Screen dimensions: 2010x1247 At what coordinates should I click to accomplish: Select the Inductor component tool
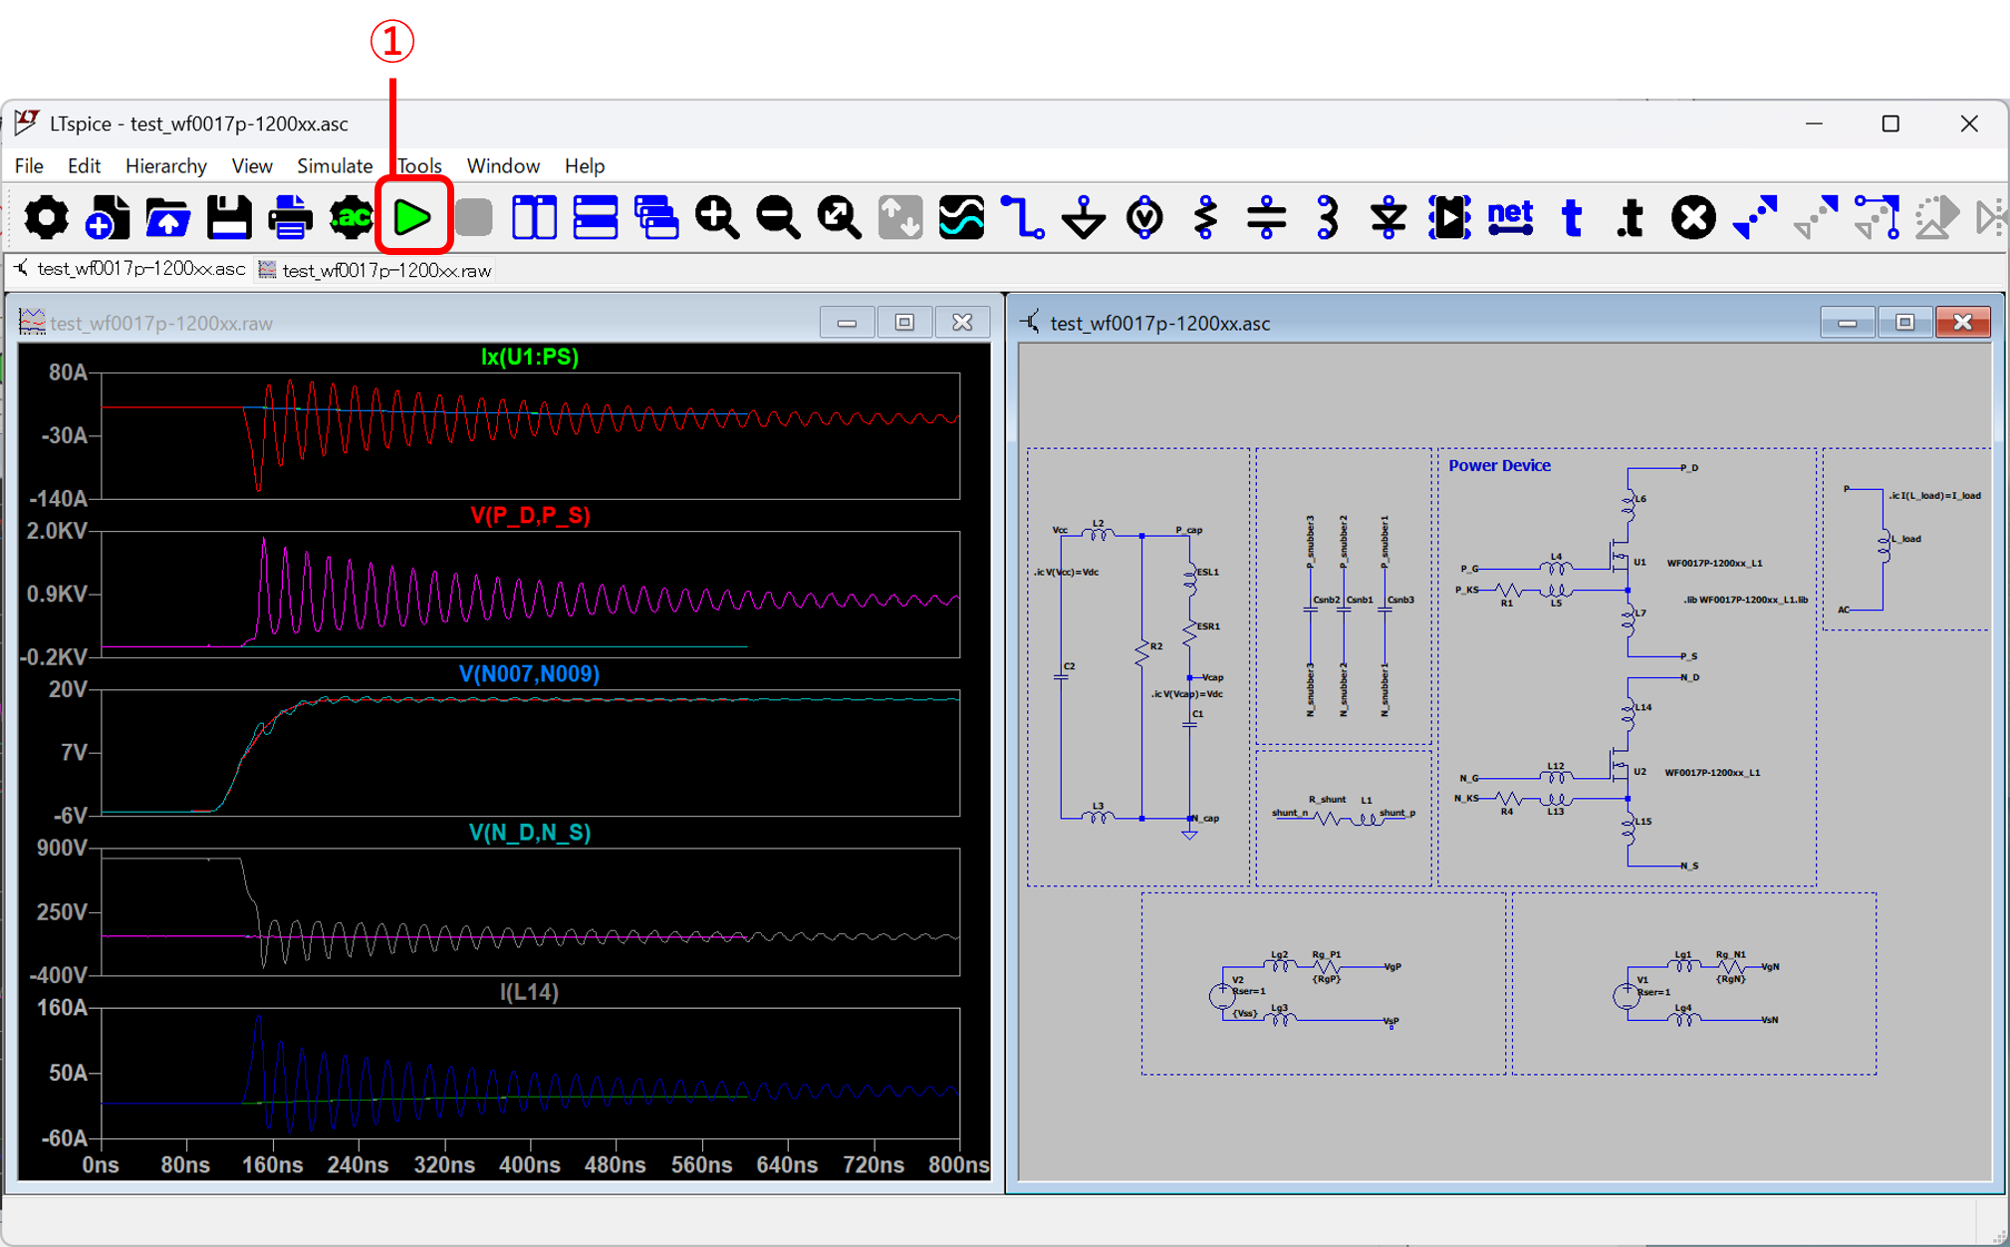tap(1327, 217)
